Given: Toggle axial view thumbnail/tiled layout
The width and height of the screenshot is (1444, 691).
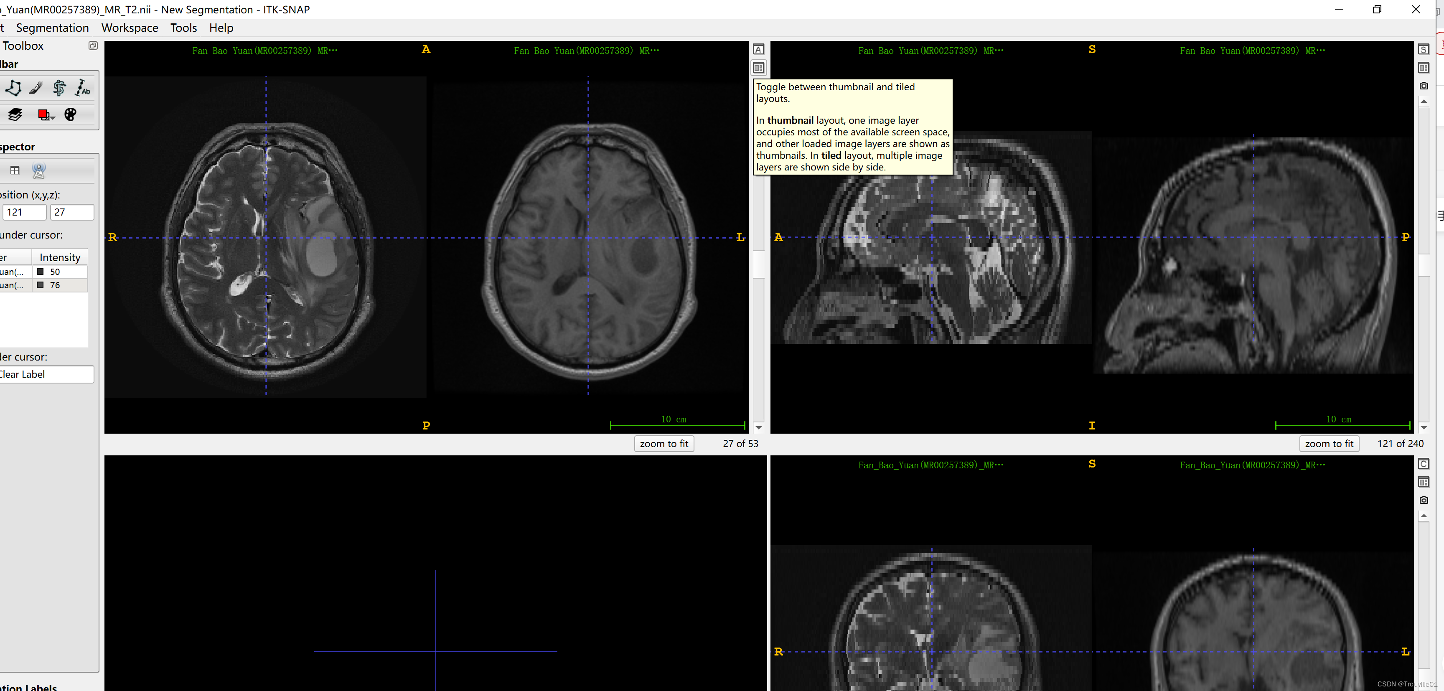Looking at the screenshot, I should pos(758,68).
